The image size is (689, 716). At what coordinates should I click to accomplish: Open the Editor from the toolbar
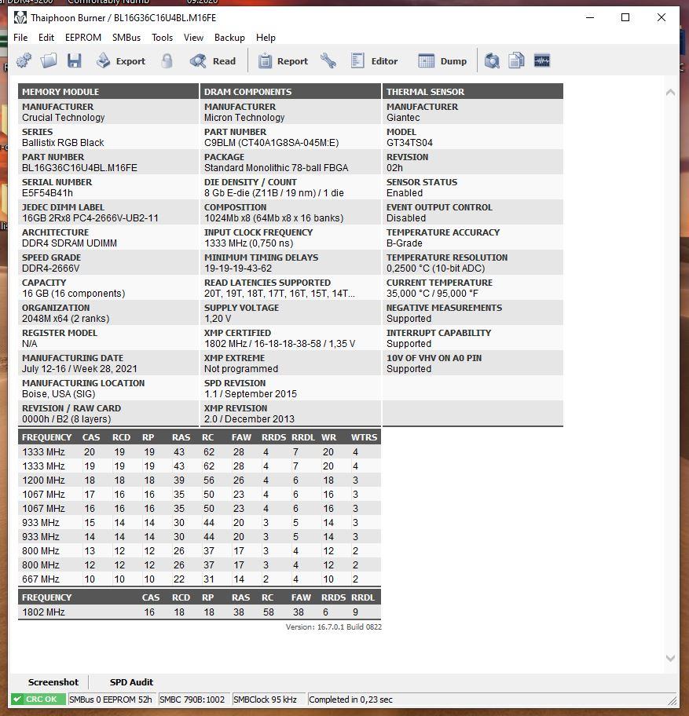[x=374, y=60]
